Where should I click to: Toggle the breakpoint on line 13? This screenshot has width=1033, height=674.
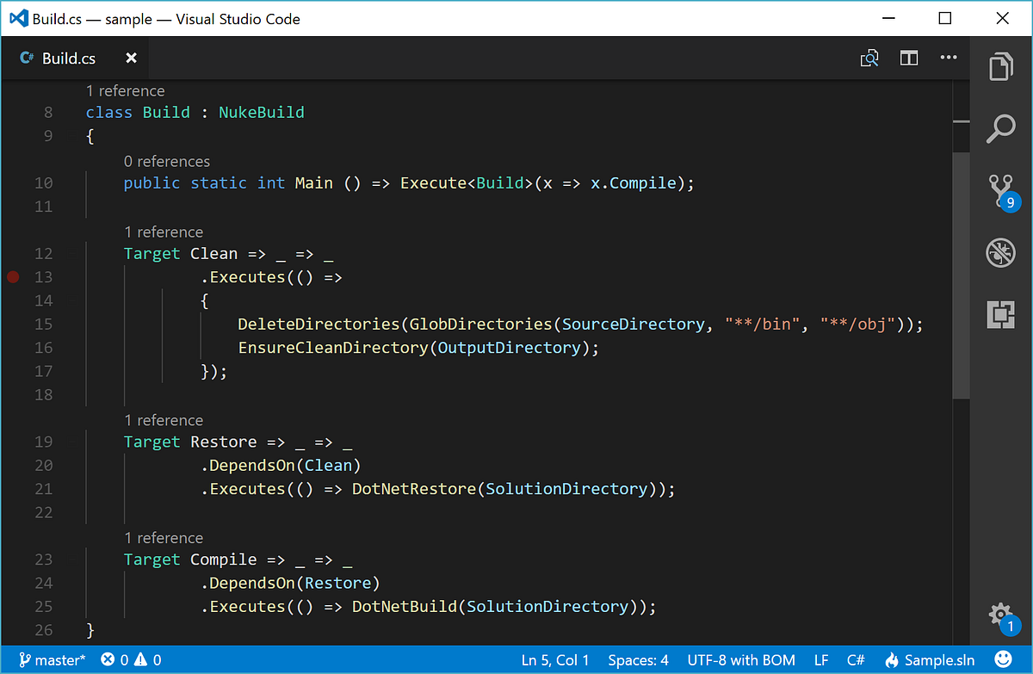tap(13, 276)
